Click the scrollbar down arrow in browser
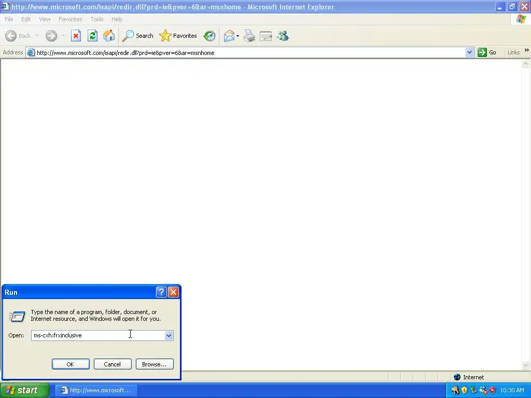The image size is (531, 398). [x=526, y=364]
